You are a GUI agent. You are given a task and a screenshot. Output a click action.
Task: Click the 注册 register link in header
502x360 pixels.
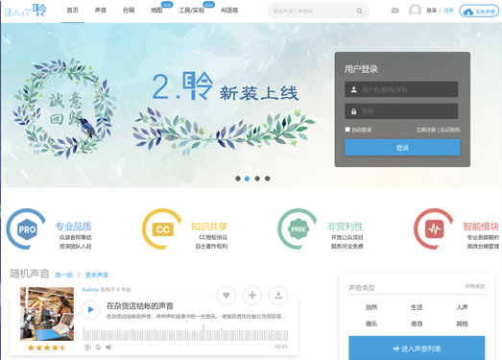(448, 11)
